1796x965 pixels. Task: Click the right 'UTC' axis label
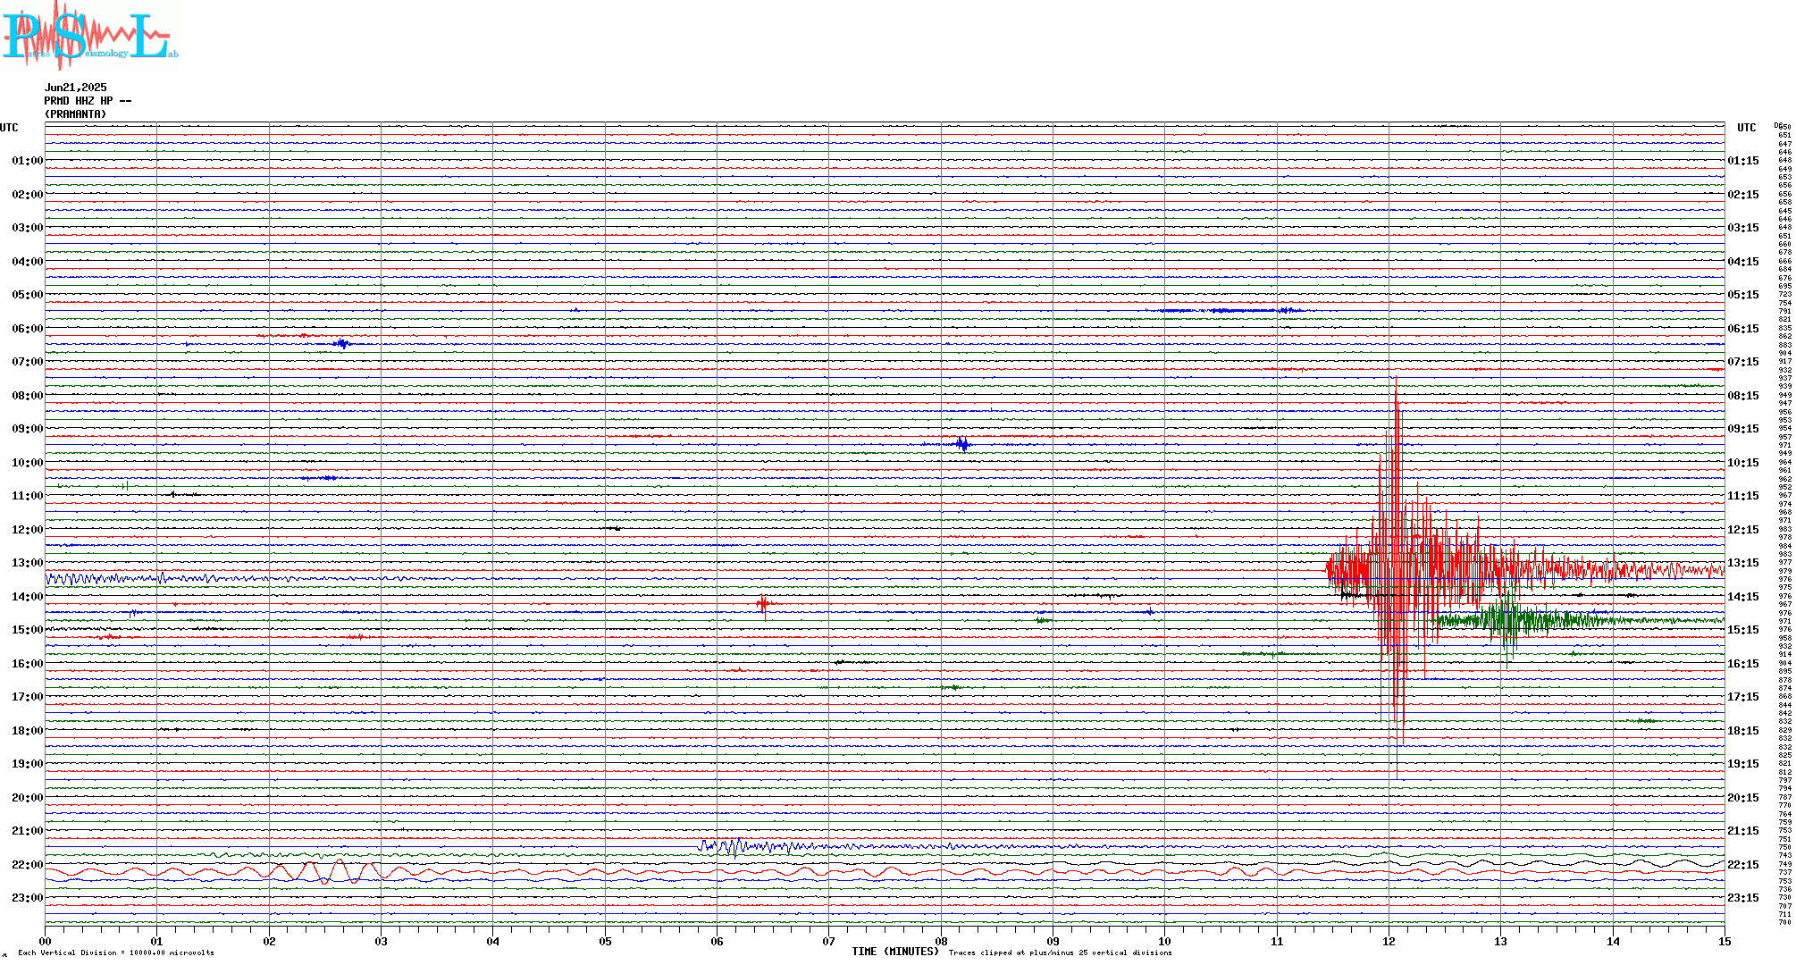pos(1747,128)
